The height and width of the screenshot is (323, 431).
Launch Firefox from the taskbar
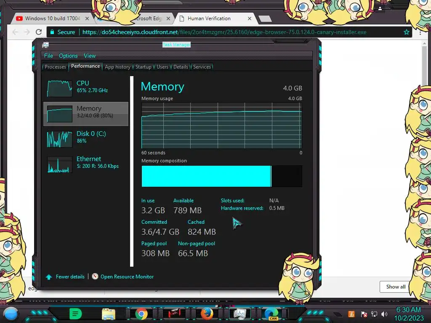207,314
